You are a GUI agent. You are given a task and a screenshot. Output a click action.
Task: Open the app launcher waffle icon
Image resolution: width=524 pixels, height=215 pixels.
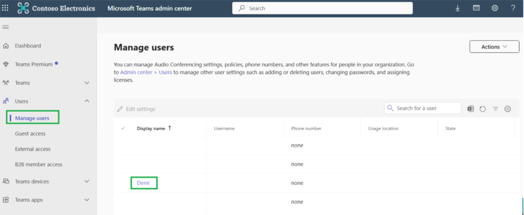pos(6,8)
